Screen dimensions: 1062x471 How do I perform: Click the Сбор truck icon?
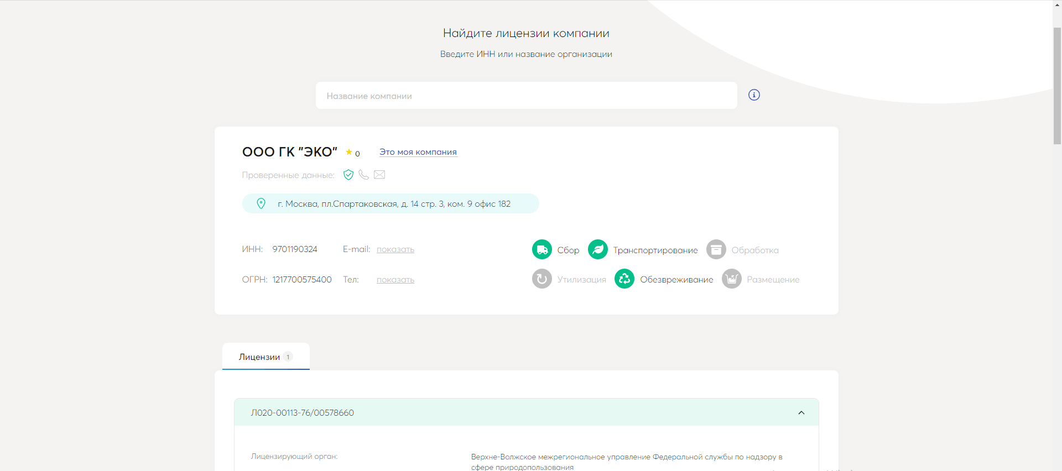click(542, 249)
